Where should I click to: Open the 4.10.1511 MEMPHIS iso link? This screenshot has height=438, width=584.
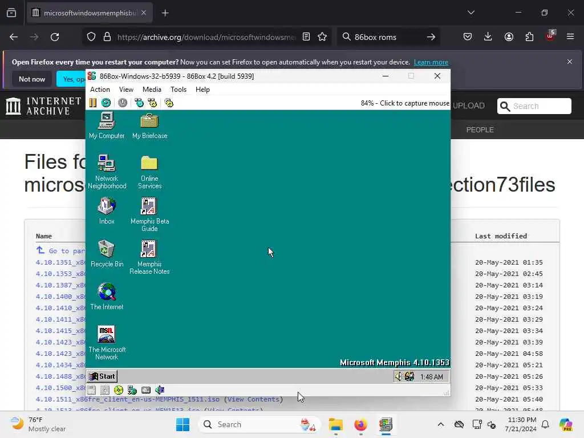click(x=127, y=399)
